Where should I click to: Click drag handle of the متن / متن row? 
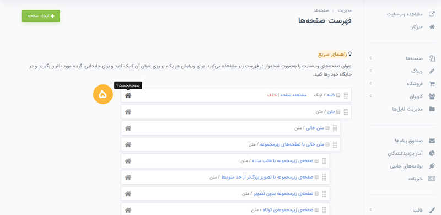tap(346, 112)
